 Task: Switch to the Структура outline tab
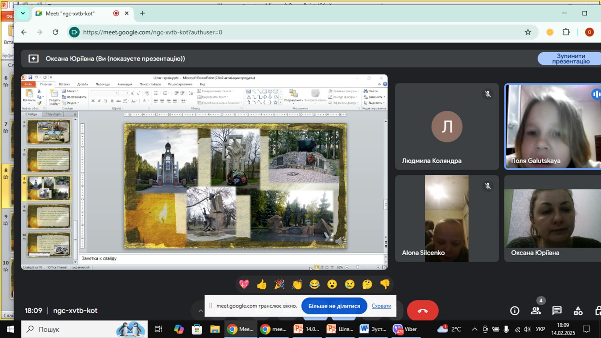pyautogui.click(x=53, y=114)
